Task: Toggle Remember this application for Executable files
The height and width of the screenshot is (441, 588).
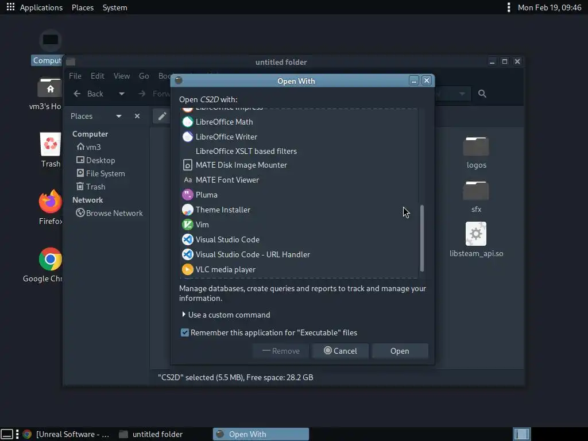Action: coord(269,332)
